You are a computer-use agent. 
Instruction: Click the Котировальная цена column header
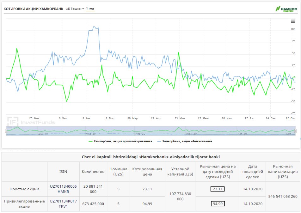147,172
